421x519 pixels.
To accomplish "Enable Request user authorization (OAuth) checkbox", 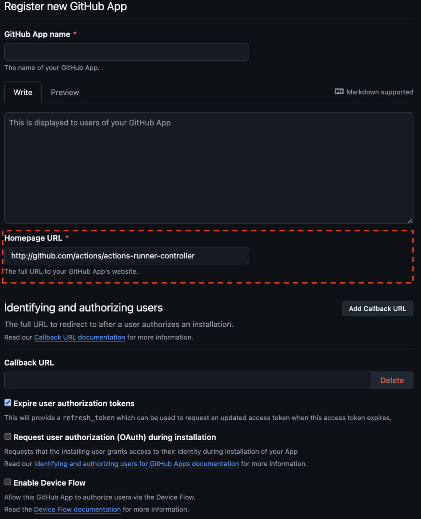I will click(8, 437).
